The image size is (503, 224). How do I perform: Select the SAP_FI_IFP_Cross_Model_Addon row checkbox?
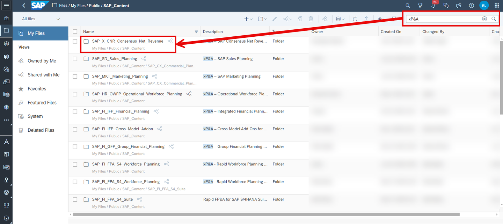click(x=75, y=129)
